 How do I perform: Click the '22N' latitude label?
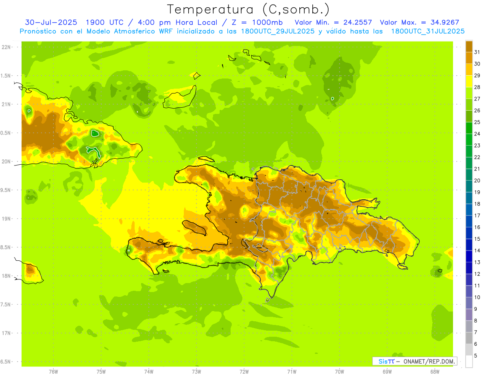(7, 47)
